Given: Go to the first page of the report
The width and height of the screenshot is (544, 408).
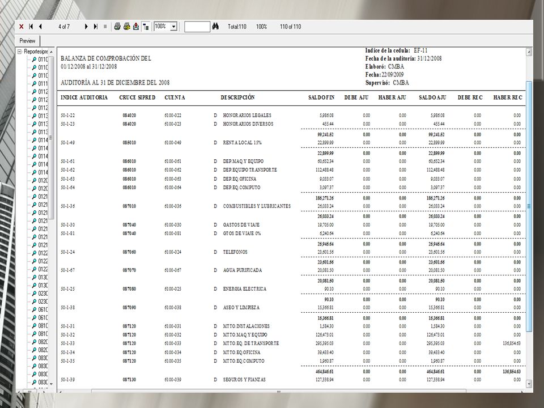Looking at the screenshot, I should (31, 27).
